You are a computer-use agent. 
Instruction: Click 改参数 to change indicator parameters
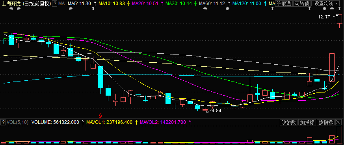(x=289, y=122)
